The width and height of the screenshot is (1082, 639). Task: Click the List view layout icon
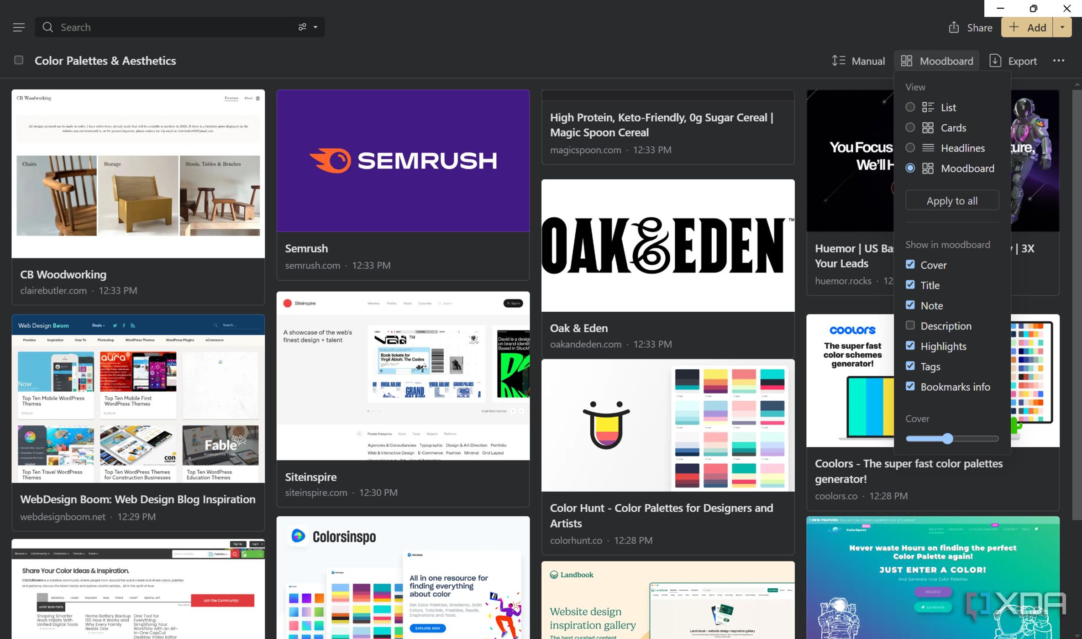928,107
